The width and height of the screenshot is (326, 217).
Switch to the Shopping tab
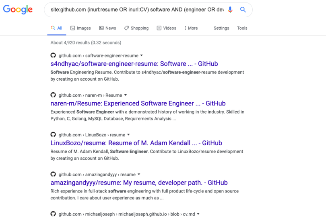136,28
